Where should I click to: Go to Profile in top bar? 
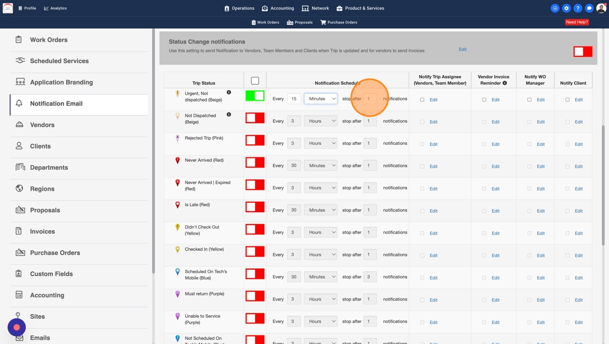tap(27, 8)
